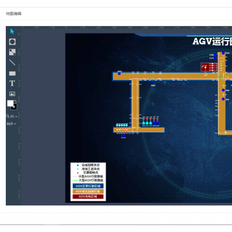Select the blue AGV正常行驶区域 legend label
Image resolution: width=232 pixels, height=232 pixels.
pos(88,186)
